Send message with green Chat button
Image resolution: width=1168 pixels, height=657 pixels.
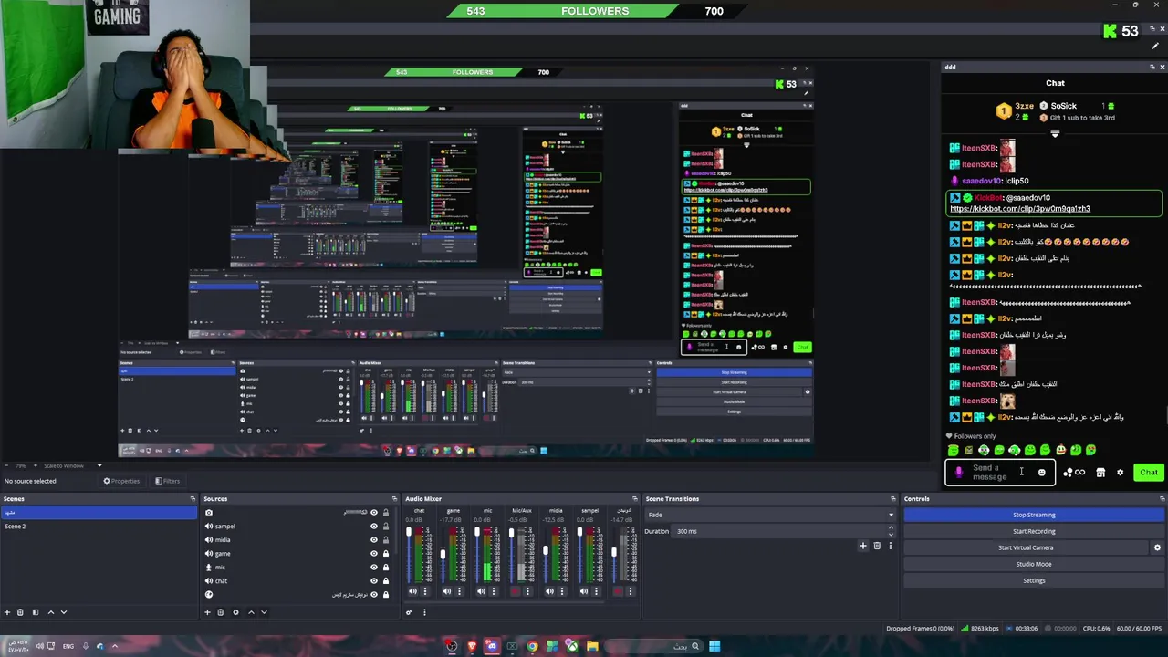1148,473
